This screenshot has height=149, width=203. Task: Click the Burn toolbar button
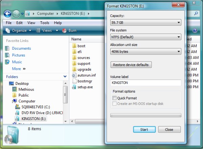tap(69, 31)
